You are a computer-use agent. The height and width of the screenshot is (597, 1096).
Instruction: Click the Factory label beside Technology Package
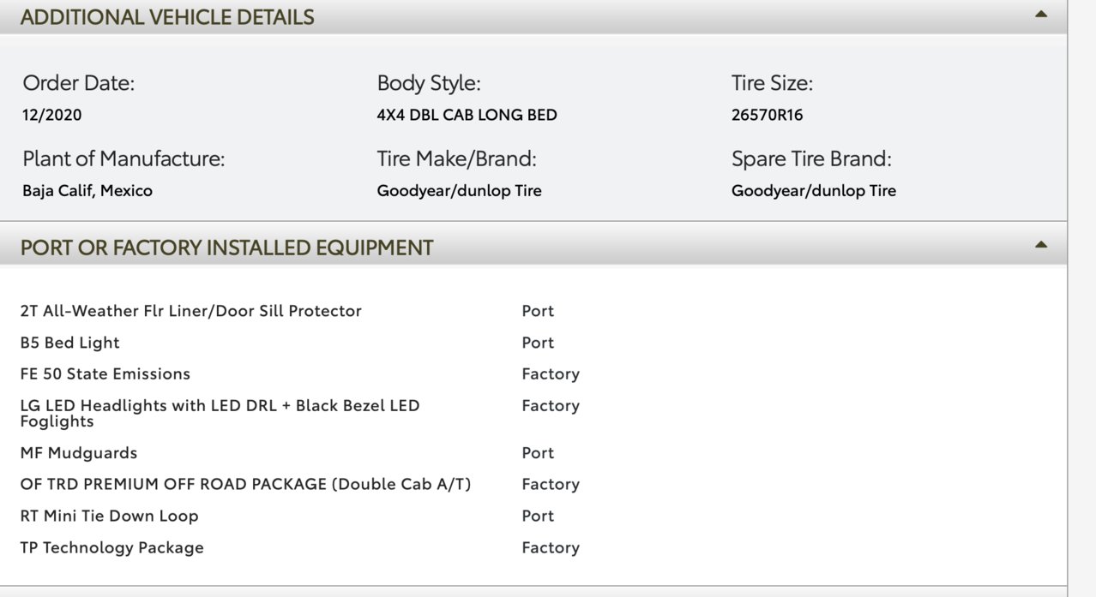551,547
